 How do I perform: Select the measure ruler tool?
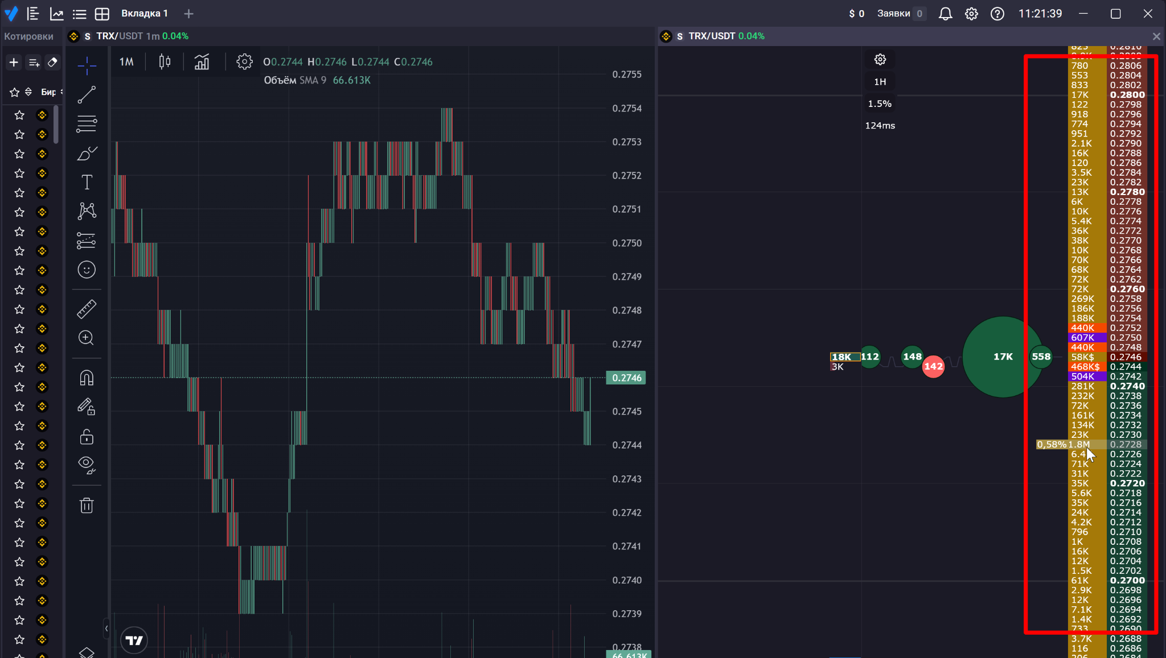click(87, 309)
